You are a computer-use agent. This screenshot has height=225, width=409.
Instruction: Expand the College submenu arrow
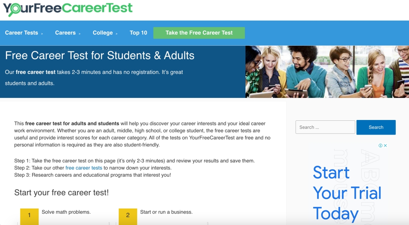[117, 33]
